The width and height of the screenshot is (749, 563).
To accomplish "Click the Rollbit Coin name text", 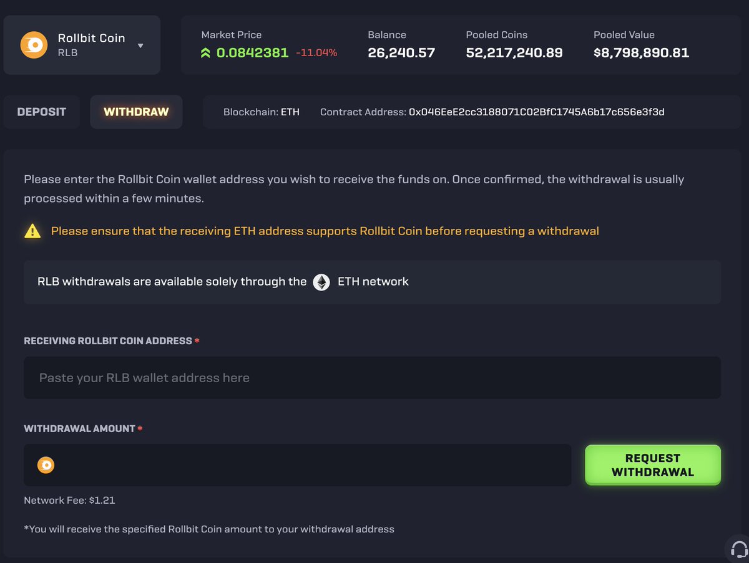I will coord(92,38).
